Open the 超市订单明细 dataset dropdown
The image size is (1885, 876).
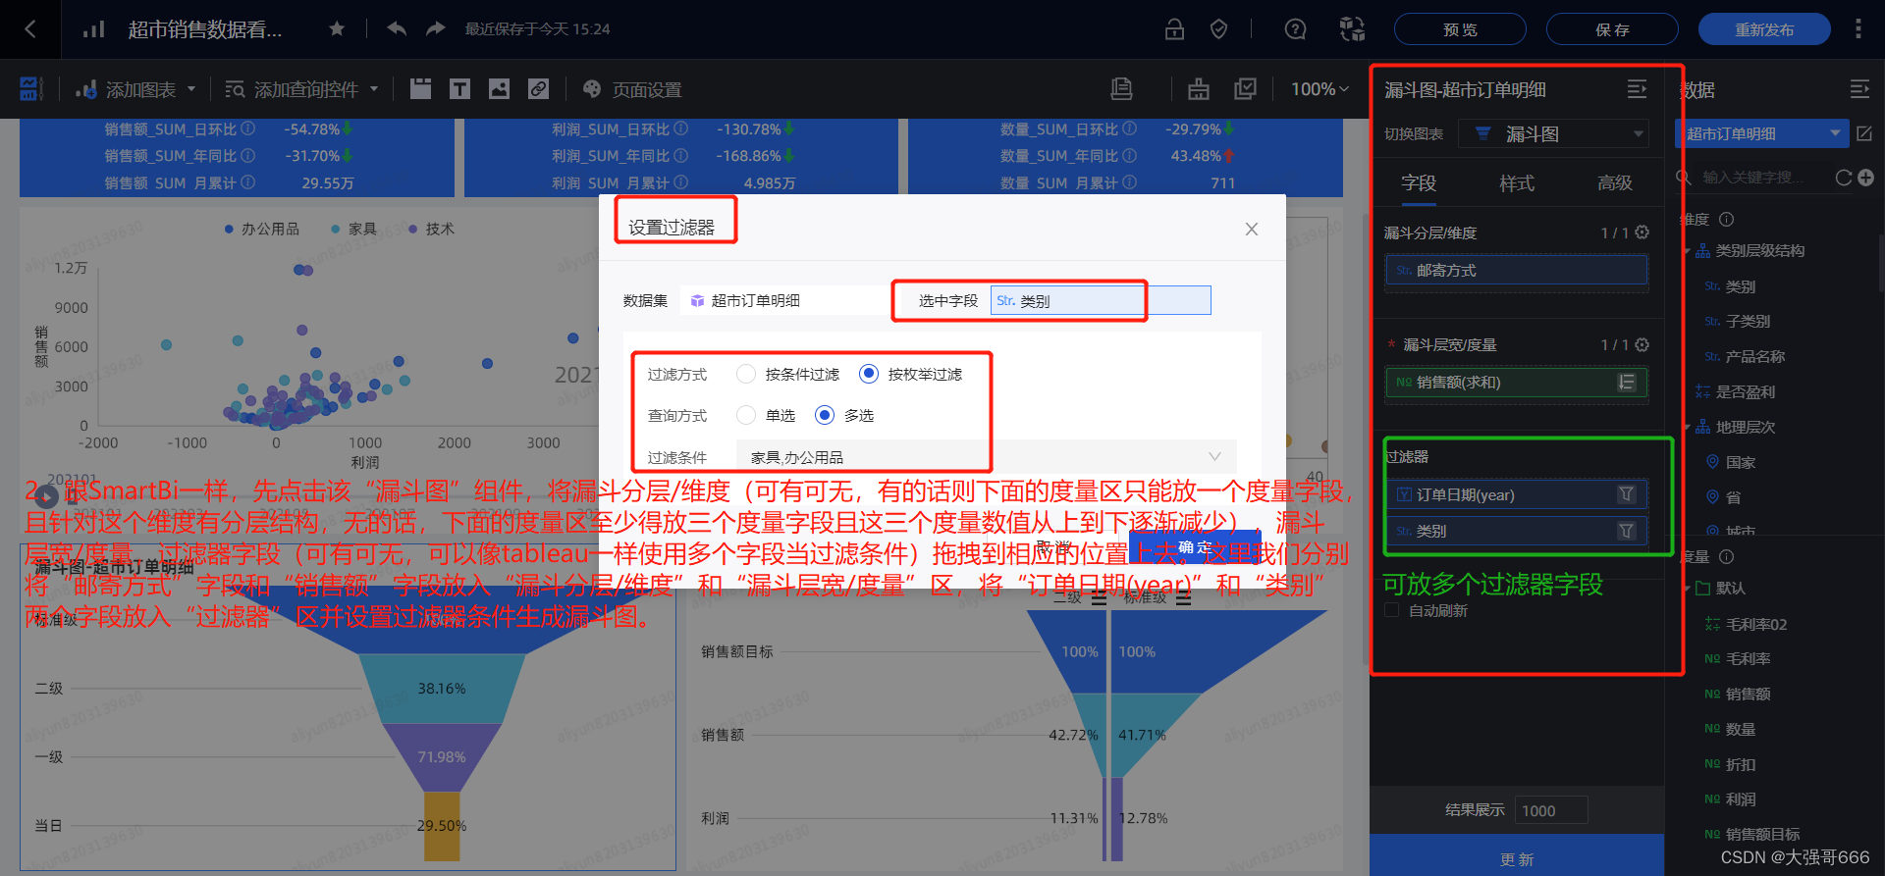coord(1761,133)
